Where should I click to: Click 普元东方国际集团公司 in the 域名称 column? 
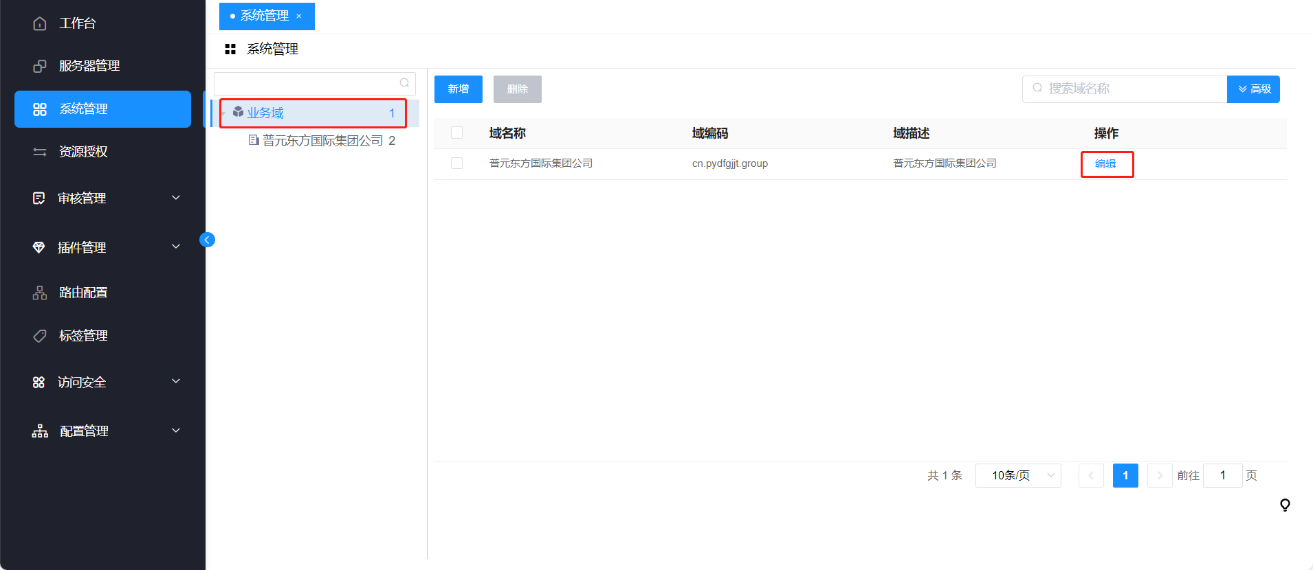point(541,163)
